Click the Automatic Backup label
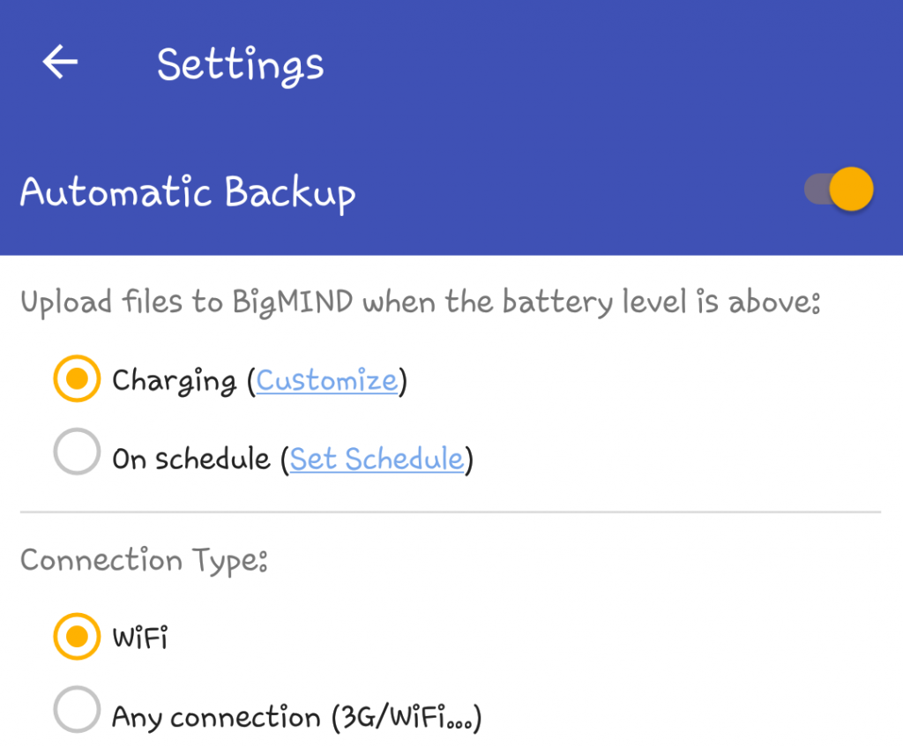 pyautogui.click(x=188, y=192)
